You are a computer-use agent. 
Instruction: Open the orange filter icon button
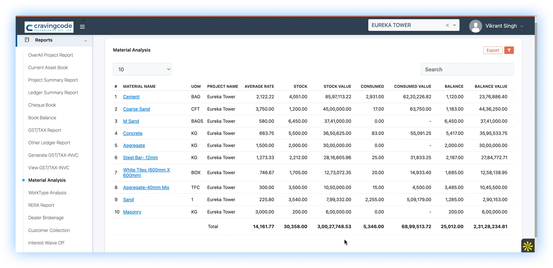[x=509, y=50]
